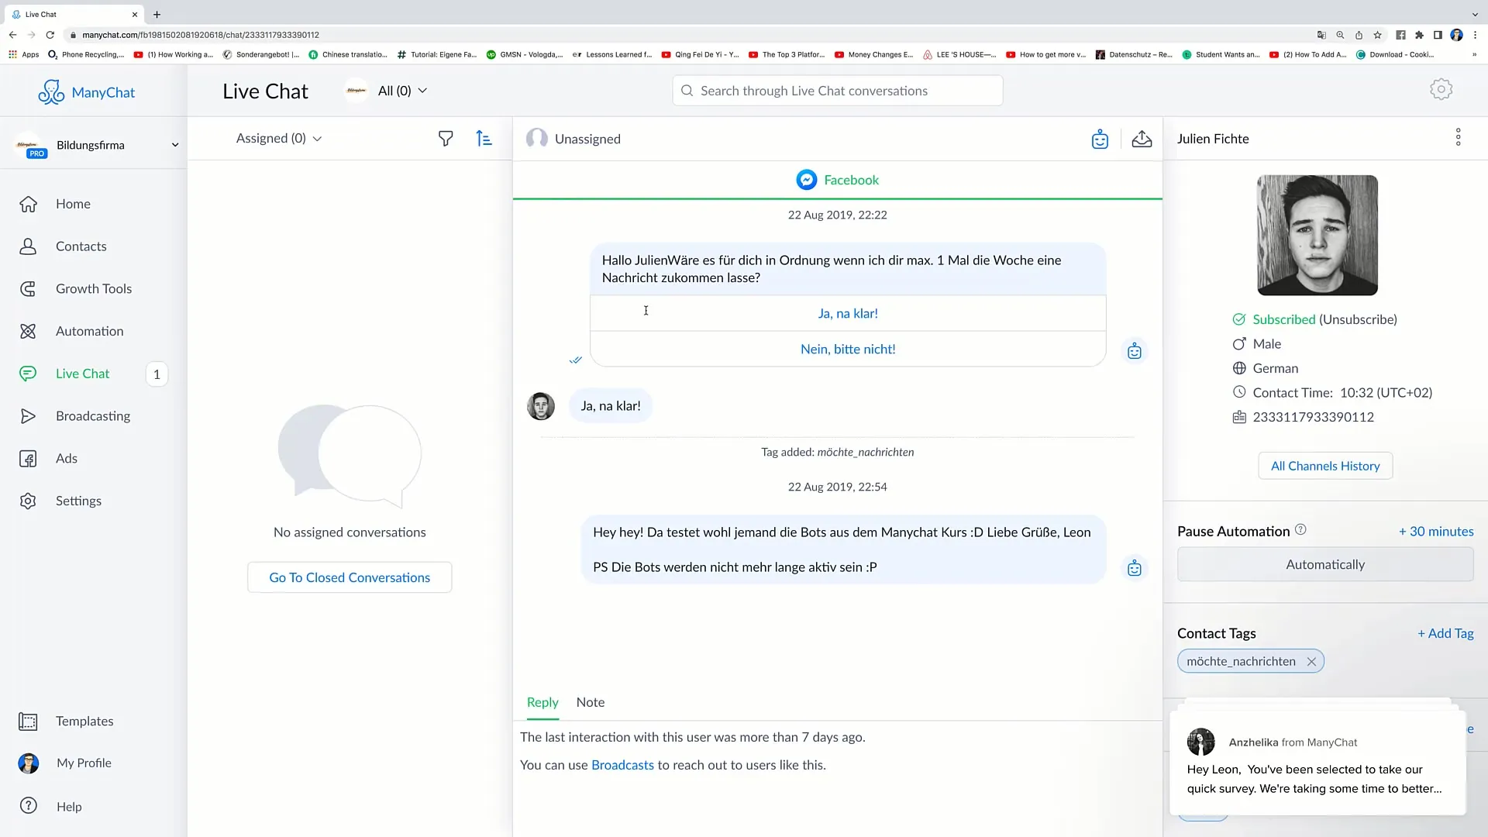Bookmark this page with the star icon
The height and width of the screenshot is (837, 1488).
click(1377, 35)
